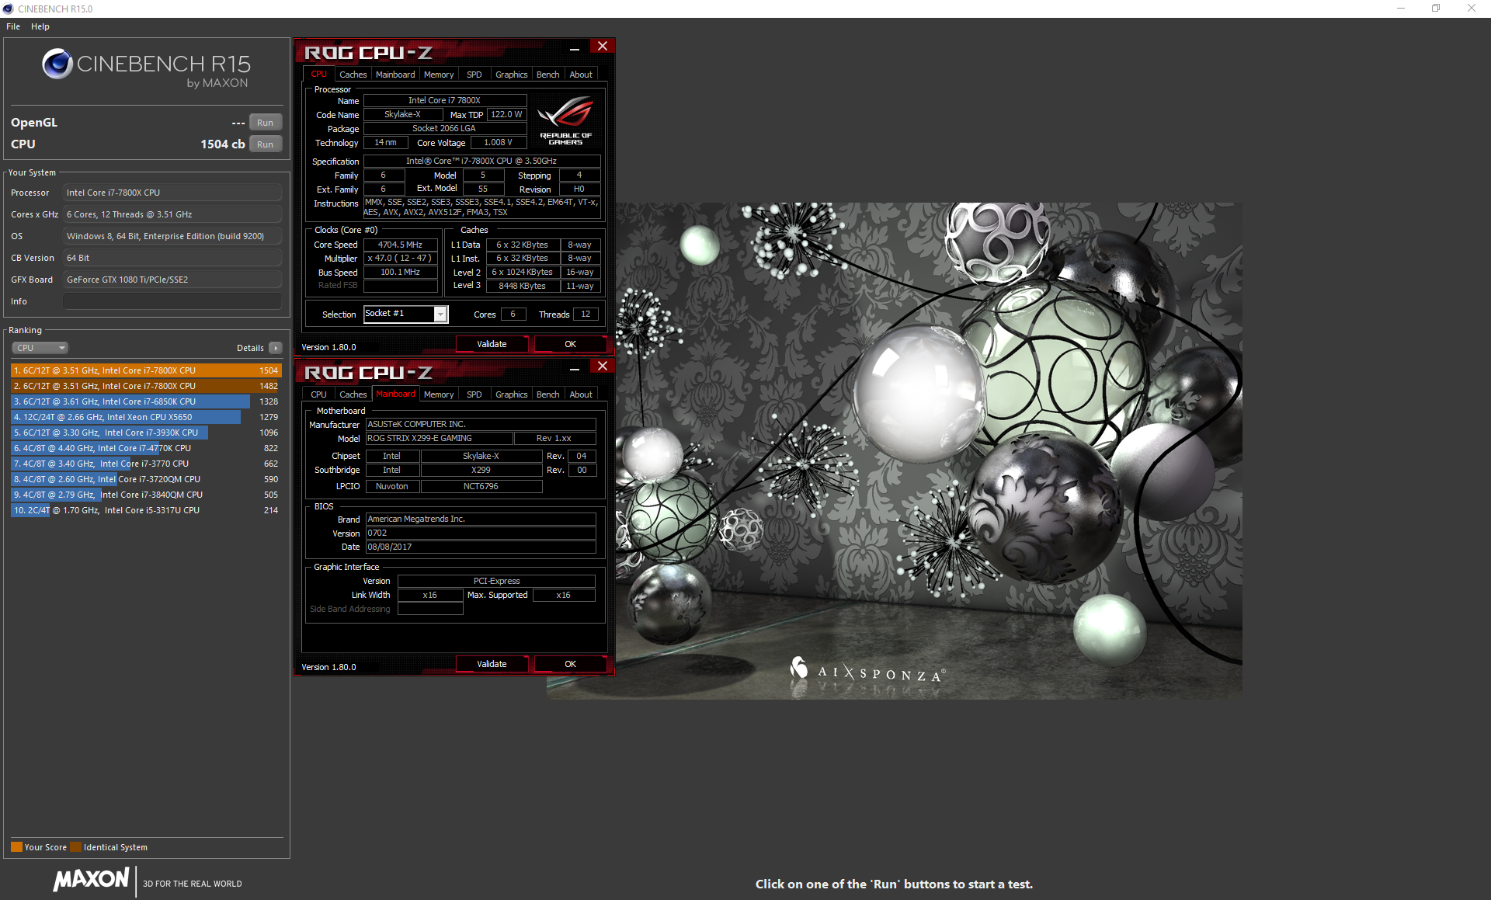This screenshot has width=1491, height=900.
Task: Select the i5-3317U ranking entry
Action: click(146, 510)
